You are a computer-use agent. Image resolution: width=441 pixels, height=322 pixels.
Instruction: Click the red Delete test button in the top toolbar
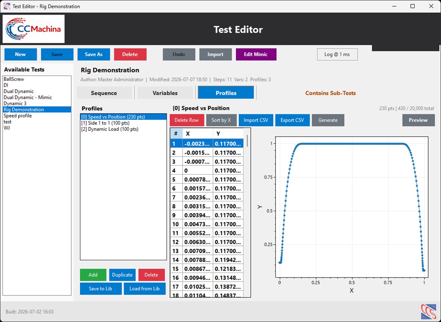tap(130, 54)
